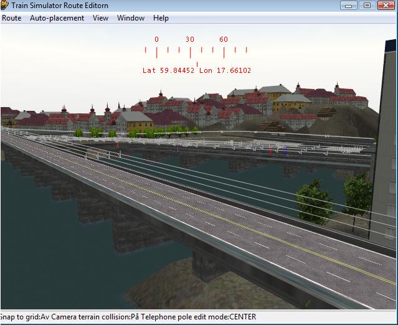Viewport: 398px width, 325px height.
Task: Open the Auto-placement menu
Action: 57,18
